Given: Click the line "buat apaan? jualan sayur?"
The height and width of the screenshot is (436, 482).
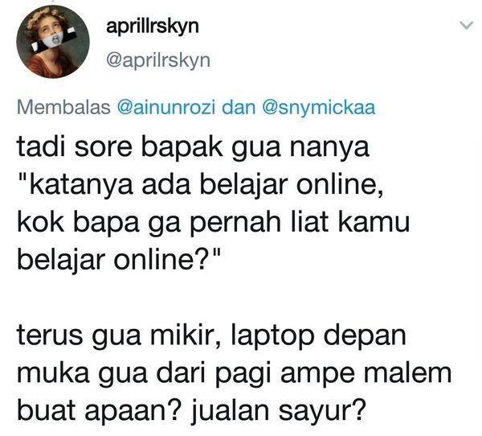Looking at the screenshot, I should pyautogui.click(x=192, y=410).
